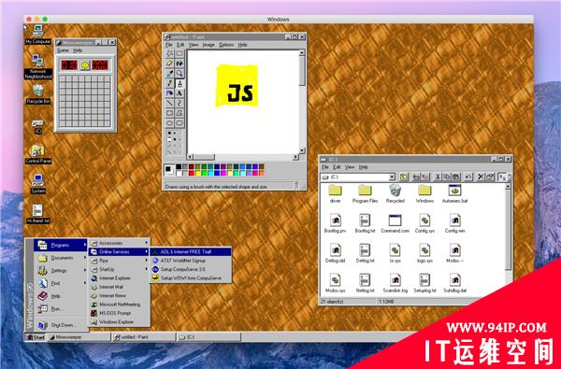The height and width of the screenshot is (369, 561).
Task: Select the Scandisk.log file
Action: pyautogui.click(x=395, y=284)
